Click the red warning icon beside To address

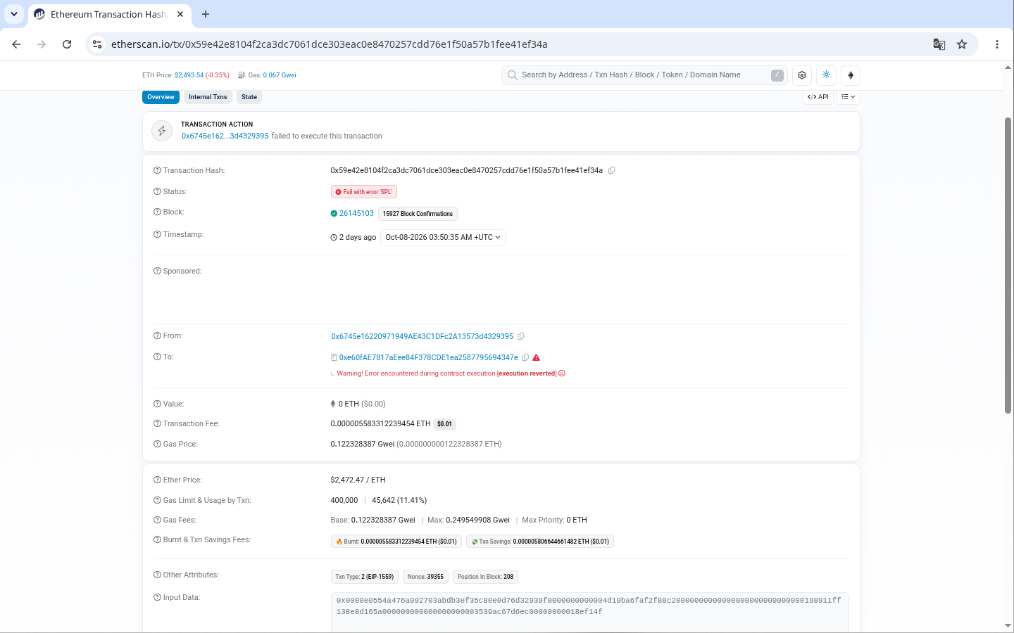(537, 357)
